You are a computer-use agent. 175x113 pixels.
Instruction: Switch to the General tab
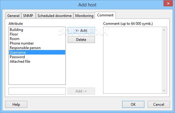click(x=13, y=15)
